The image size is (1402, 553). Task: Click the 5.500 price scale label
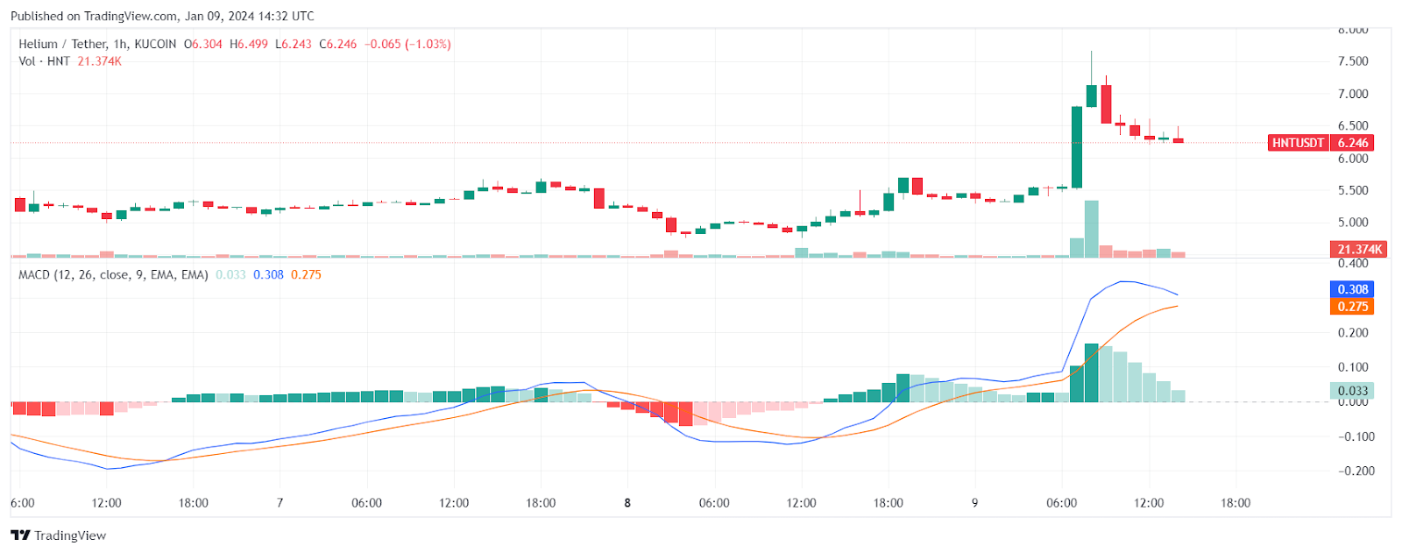coord(1353,190)
